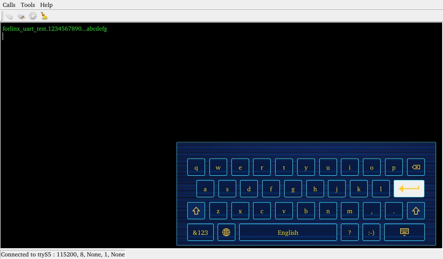Open the Calls menu

coord(9,5)
